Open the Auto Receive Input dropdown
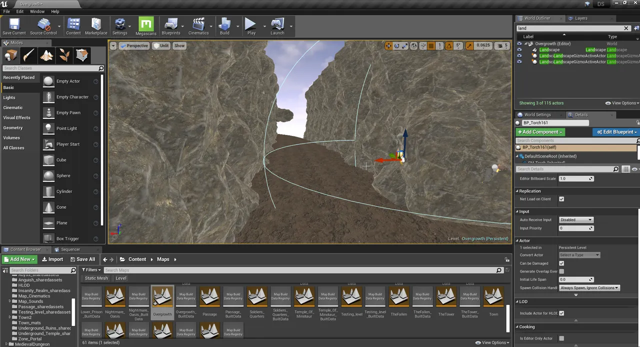The width and height of the screenshot is (640, 347). 576,220
